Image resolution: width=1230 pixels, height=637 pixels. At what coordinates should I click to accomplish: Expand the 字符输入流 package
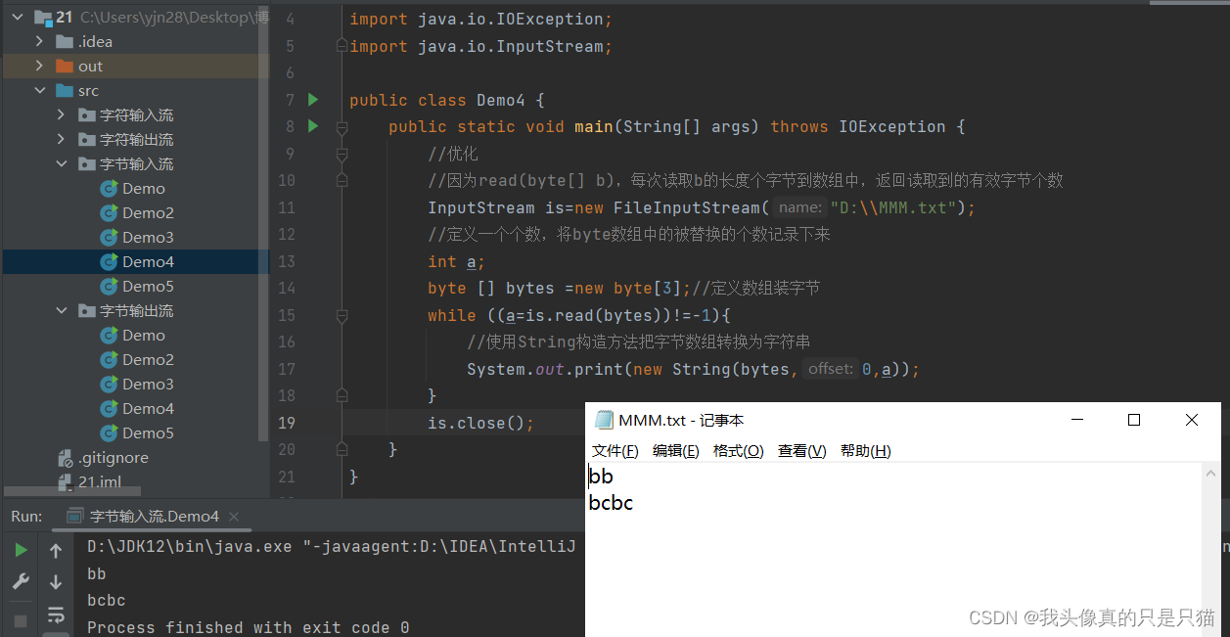click(62, 114)
